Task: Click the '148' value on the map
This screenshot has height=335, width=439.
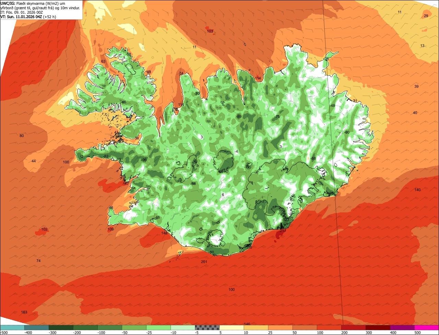Action: 164,233
